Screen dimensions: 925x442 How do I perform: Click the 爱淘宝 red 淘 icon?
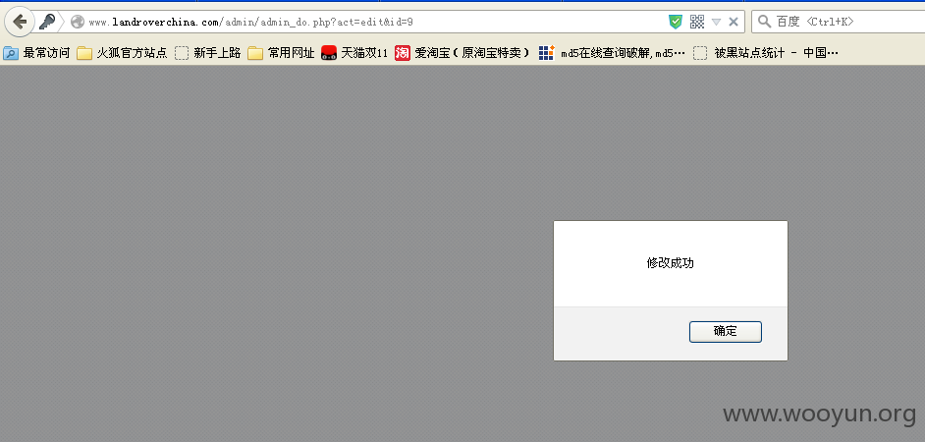(403, 53)
